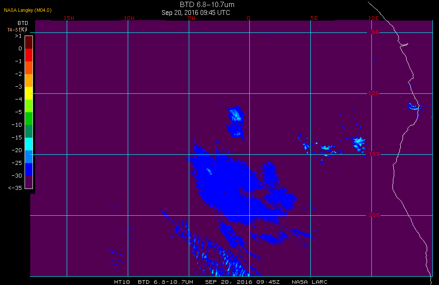Click the red color bar segment
Screen dimensions: 439x285
click(x=29, y=55)
